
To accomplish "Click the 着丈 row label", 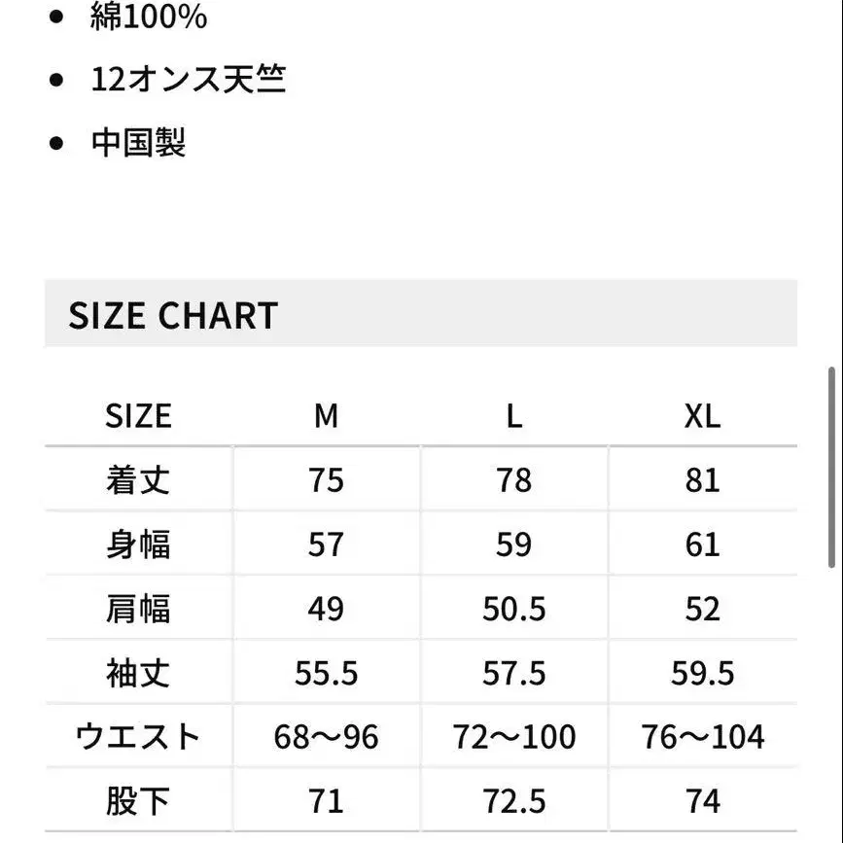I will point(138,480).
